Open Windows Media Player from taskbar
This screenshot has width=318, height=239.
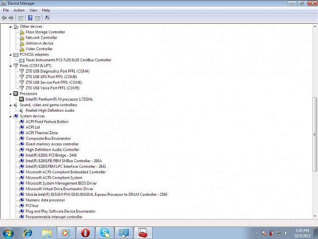(66, 233)
